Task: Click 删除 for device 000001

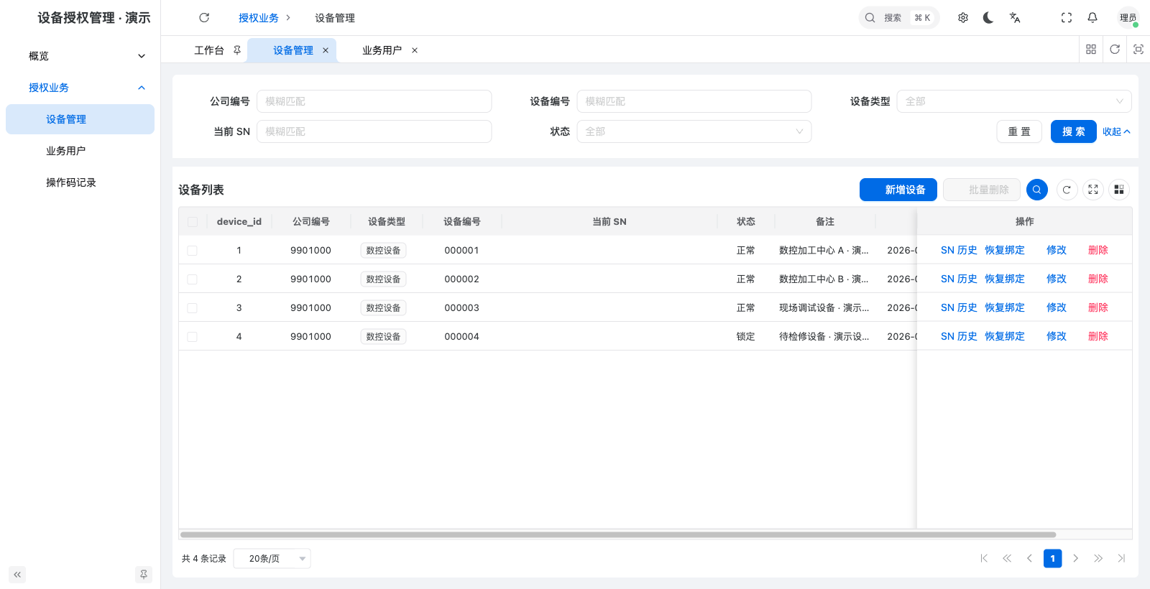Action: (x=1098, y=250)
